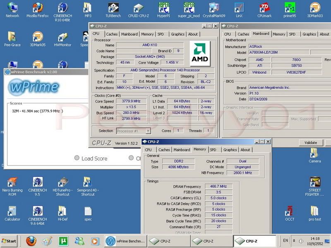Expand hidden system tray icons
Screen dimensions: 331x248
tap(294, 241)
